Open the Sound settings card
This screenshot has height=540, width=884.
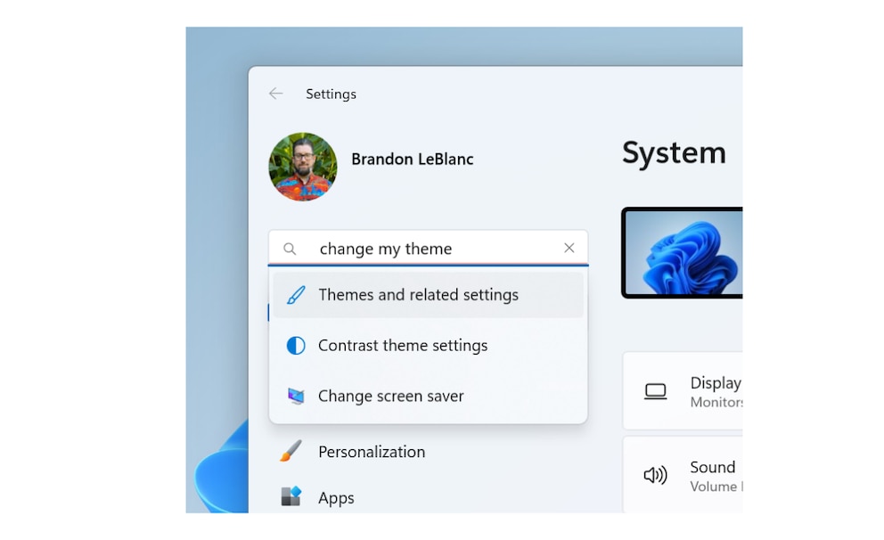pos(683,474)
